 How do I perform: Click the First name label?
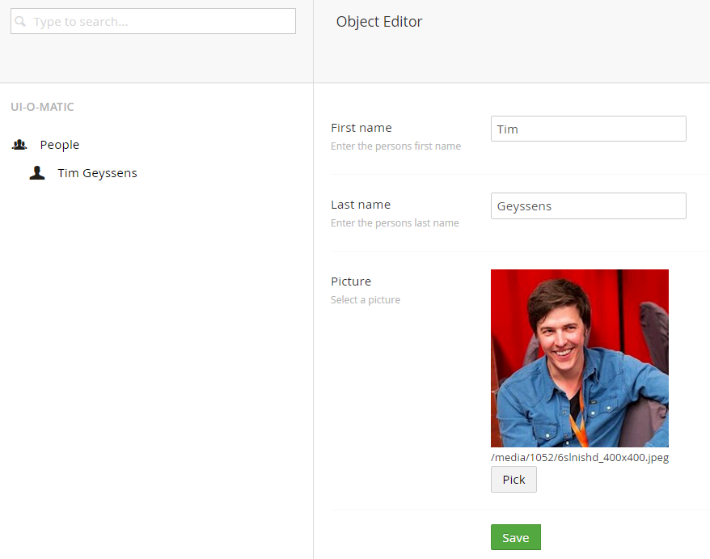pyautogui.click(x=361, y=128)
